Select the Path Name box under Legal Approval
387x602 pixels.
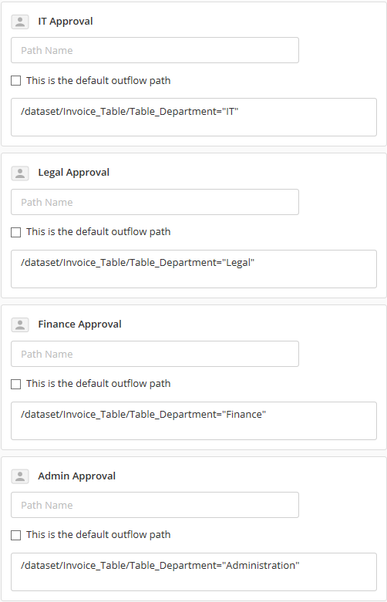tap(155, 202)
